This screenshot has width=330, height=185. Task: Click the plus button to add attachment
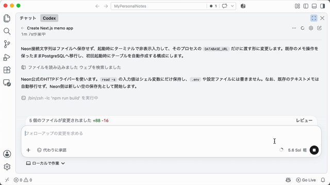[x=28, y=150]
